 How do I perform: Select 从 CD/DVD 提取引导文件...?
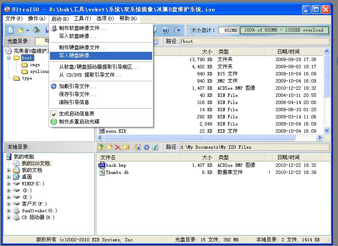(101, 75)
